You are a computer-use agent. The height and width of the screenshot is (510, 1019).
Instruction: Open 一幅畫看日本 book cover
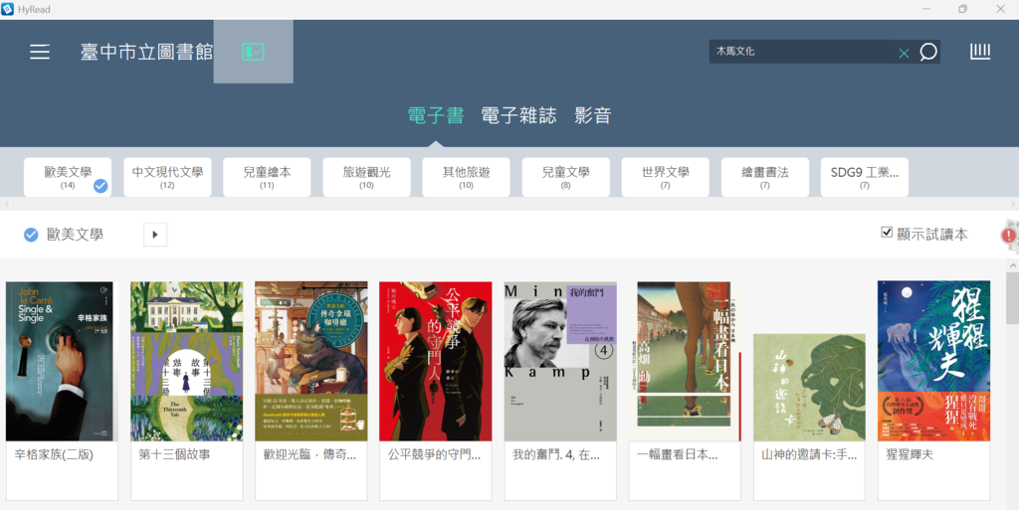click(685, 362)
